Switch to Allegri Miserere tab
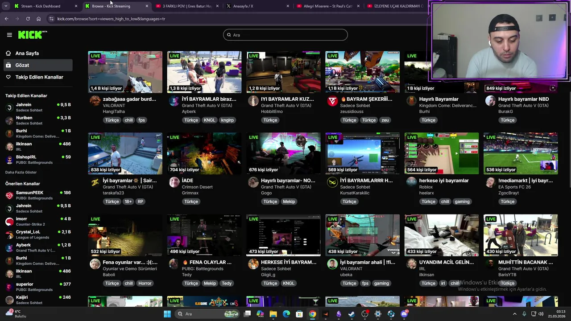Screen dimensions: 571x321 pos(328,6)
